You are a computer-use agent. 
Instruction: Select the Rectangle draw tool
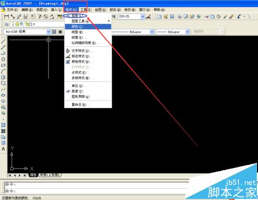pyautogui.click(x=3, y=65)
